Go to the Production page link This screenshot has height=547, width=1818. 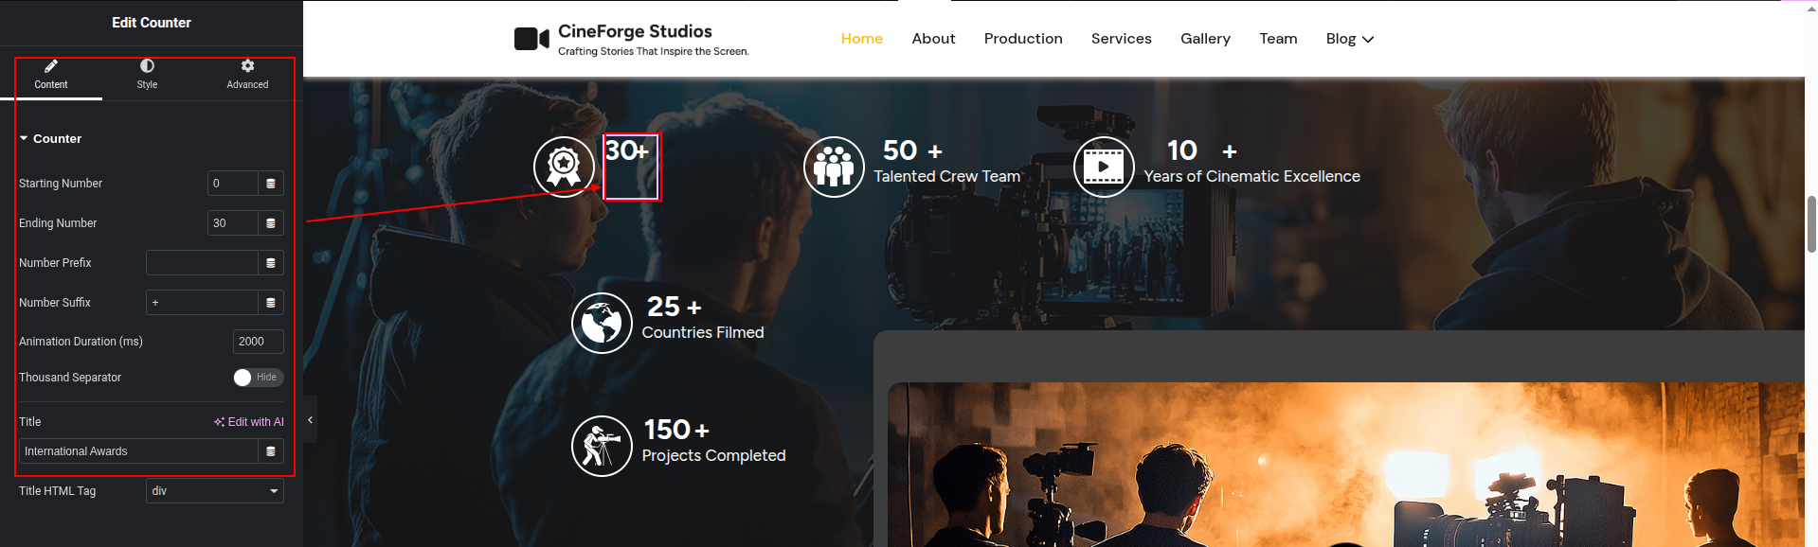coord(1023,39)
